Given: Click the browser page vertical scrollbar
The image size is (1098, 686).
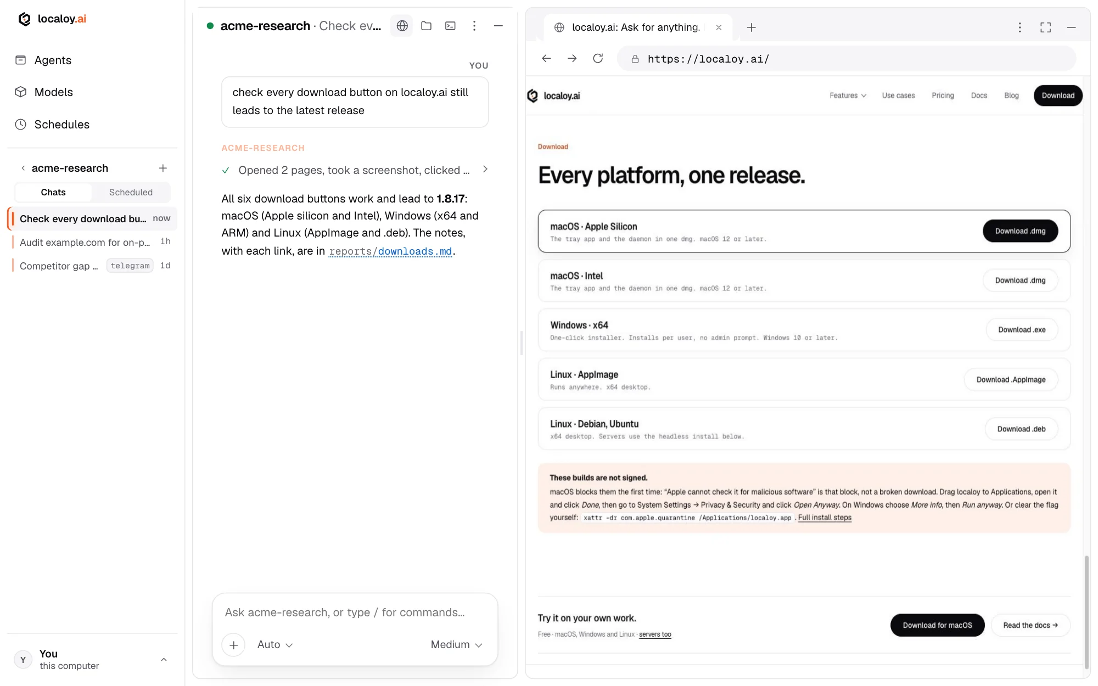Looking at the screenshot, I should tap(1086, 612).
